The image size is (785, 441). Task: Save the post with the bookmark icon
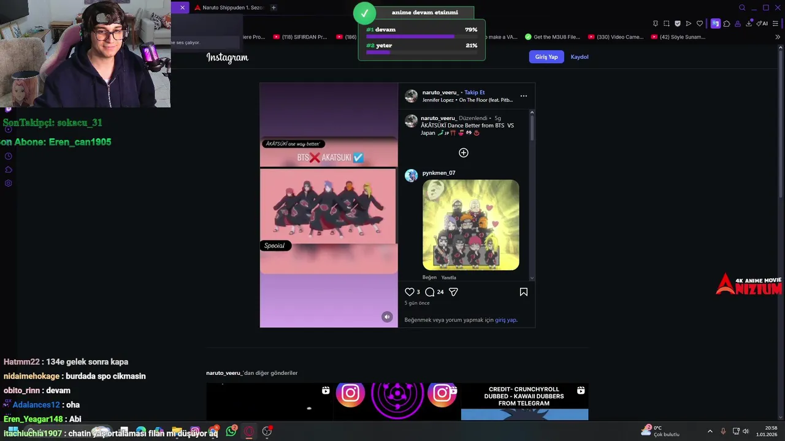tap(524, 292)
